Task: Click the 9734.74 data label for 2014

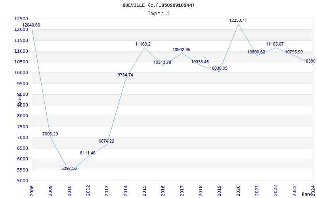Action: (x=125, y=75)
